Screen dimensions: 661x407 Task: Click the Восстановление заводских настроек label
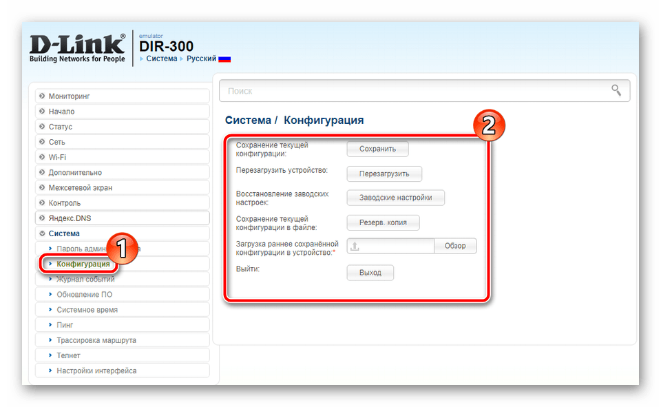(282, 198)
